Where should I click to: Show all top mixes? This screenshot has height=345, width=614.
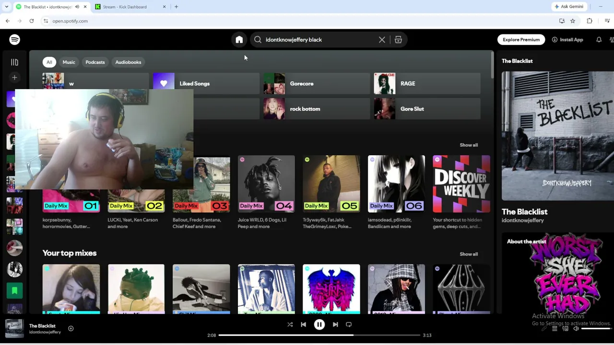pos(469,254)
